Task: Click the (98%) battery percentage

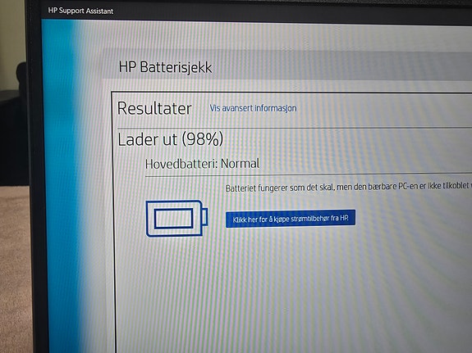Action: click(x=203, y=139)
